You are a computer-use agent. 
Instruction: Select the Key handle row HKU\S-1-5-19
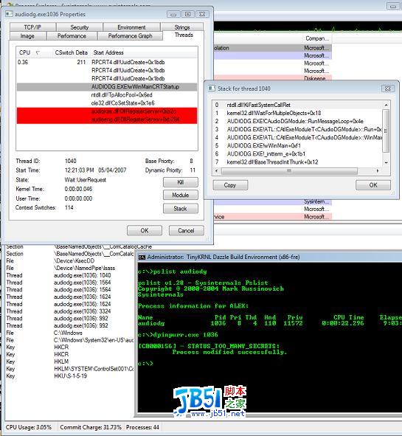click(69, 376)
